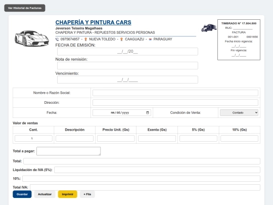The height and width of the screenshot is (205, 273).
Task: Click the Precio Unit. (Gs) input
Action: coord(116,138)
